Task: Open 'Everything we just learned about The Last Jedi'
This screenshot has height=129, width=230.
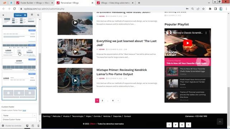Action: (126, 43)
